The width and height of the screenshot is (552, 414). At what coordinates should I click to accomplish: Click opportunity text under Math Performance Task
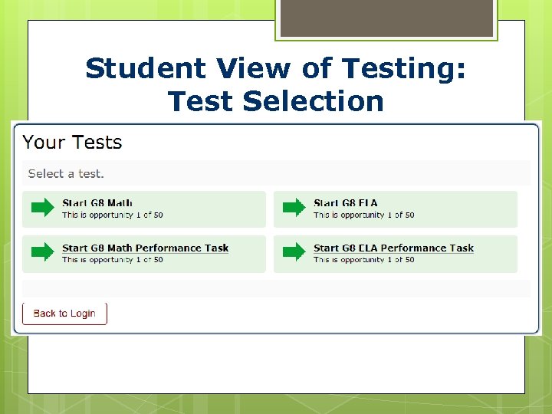point(113,260)
